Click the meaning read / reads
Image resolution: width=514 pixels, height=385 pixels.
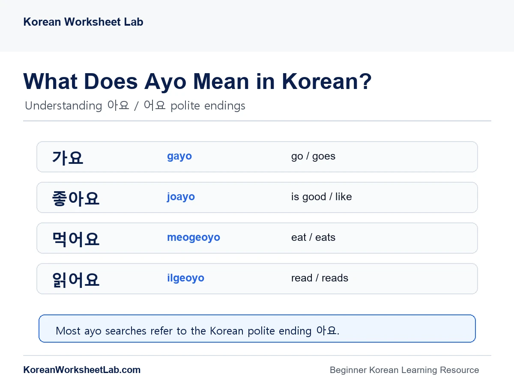coord(320,278)
